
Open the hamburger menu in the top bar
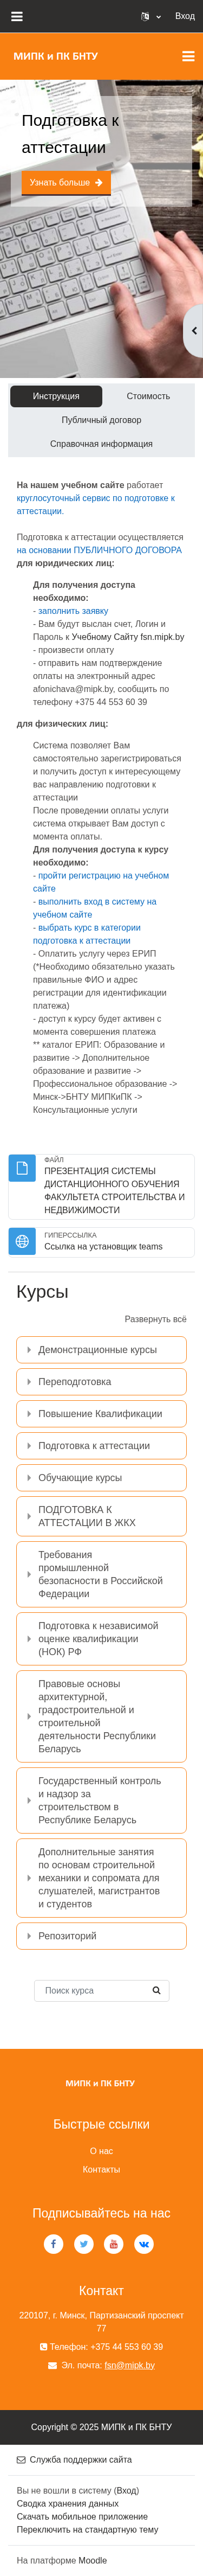tap(16, 16)
